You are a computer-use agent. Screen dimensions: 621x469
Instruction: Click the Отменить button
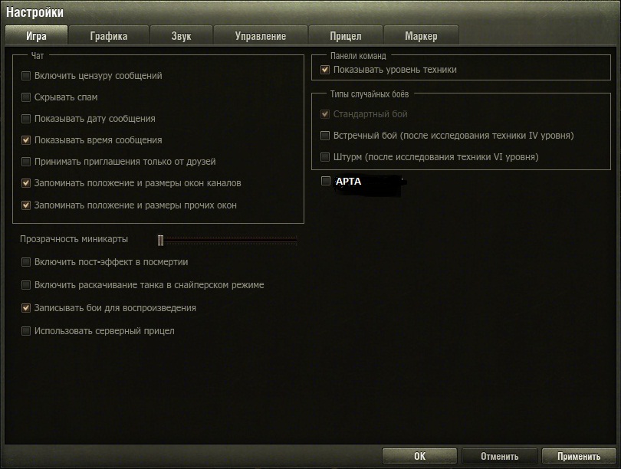(499, 456)
